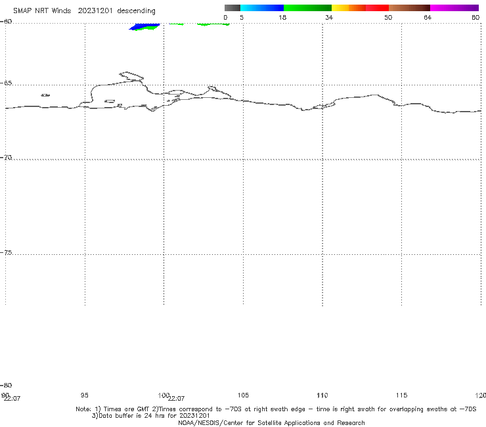The height and width of the screenshot is (427, 486).
Task: Click the '34' label under the color bar
Action: (329, 17)
